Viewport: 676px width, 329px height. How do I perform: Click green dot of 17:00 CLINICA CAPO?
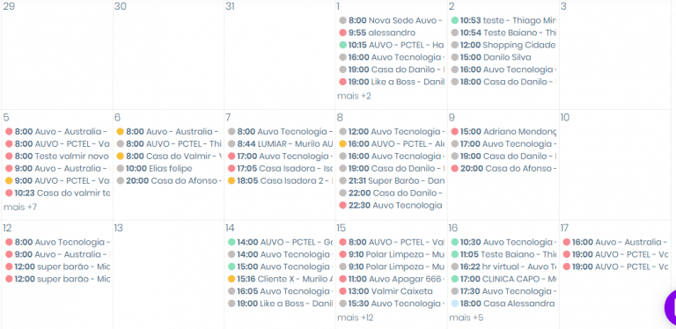pos(454,279)
